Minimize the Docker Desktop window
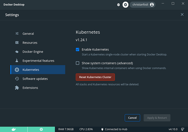 click(163, 3)
